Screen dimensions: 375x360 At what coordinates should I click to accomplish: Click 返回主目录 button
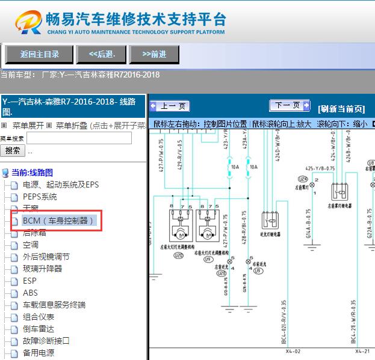coord(39,55)
